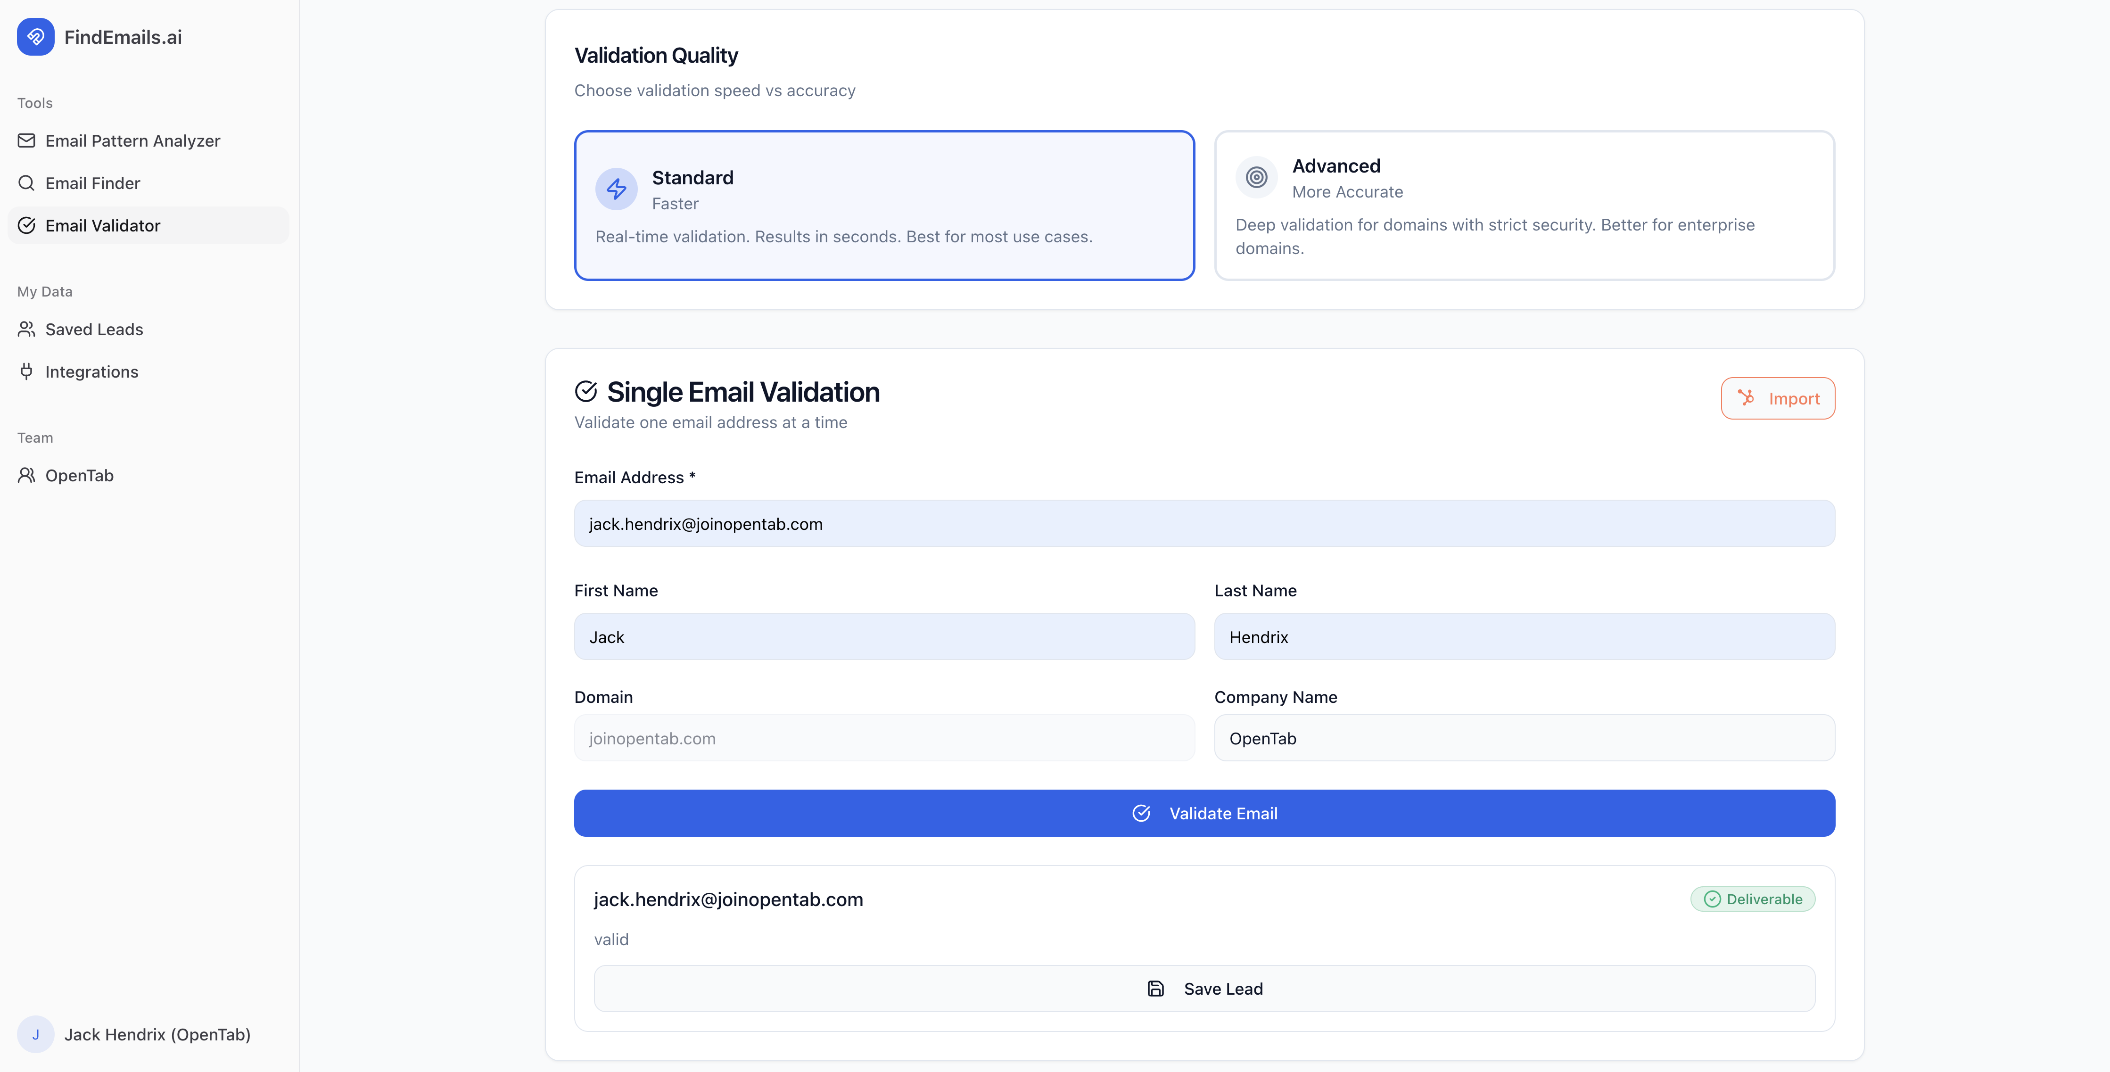Click the target icon on Advanced card
The image size is (2110, 1072).
[1256, 178]
